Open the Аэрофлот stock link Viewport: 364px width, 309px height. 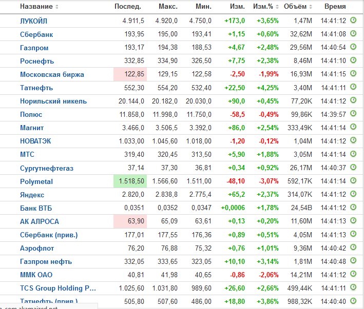[37, 249]
